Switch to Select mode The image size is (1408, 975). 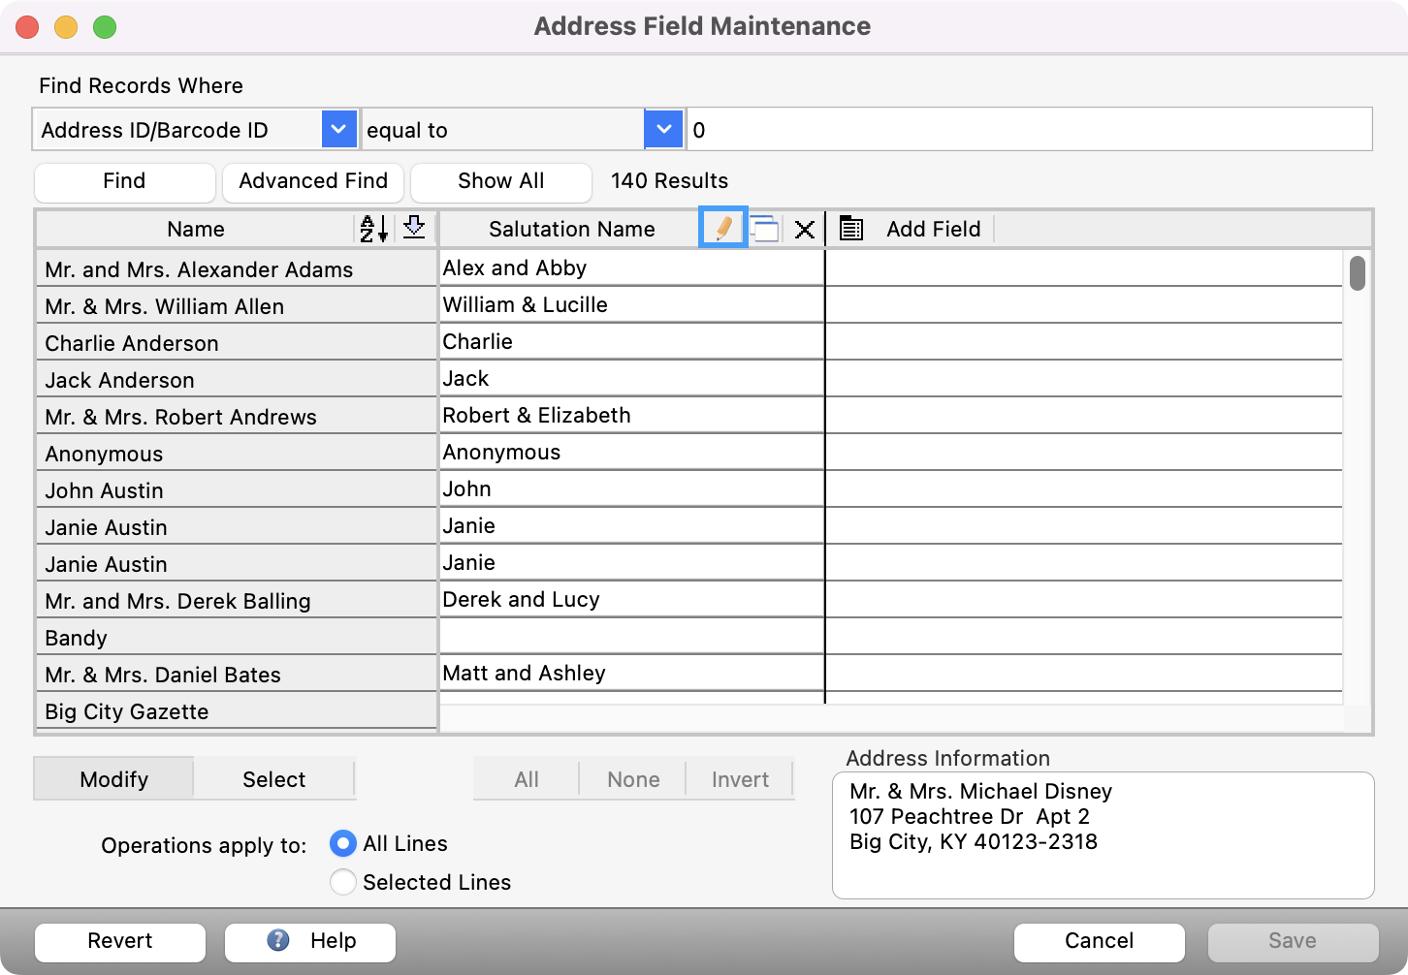274,778
